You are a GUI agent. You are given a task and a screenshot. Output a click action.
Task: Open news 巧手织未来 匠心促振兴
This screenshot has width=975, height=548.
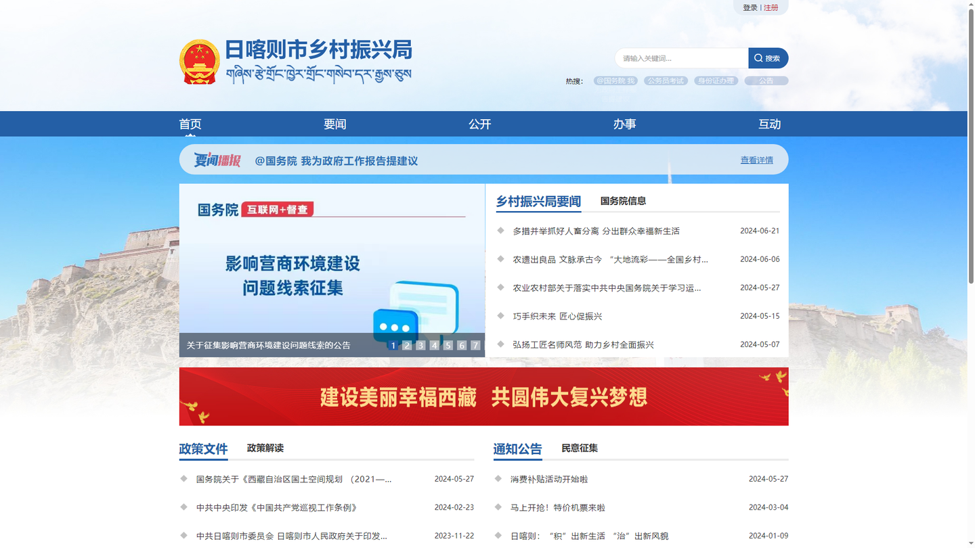pos(557,317)
